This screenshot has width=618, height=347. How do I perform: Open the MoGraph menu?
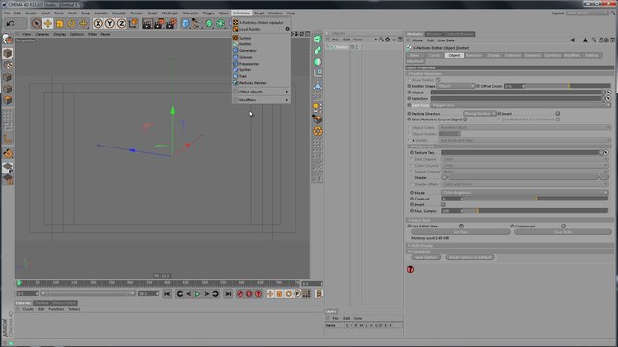[x=170, y=13]
